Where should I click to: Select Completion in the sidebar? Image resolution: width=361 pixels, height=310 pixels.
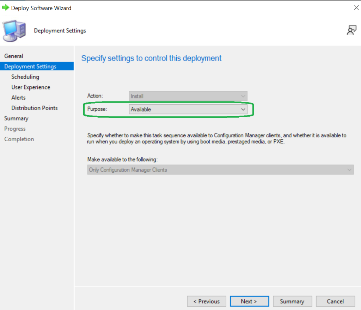19,139
